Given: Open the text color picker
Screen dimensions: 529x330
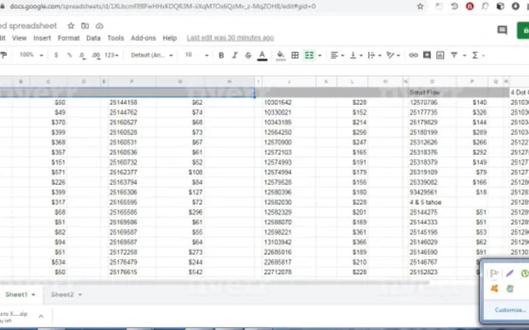Looking at the screenshot, I should click(x=262, y=56).
